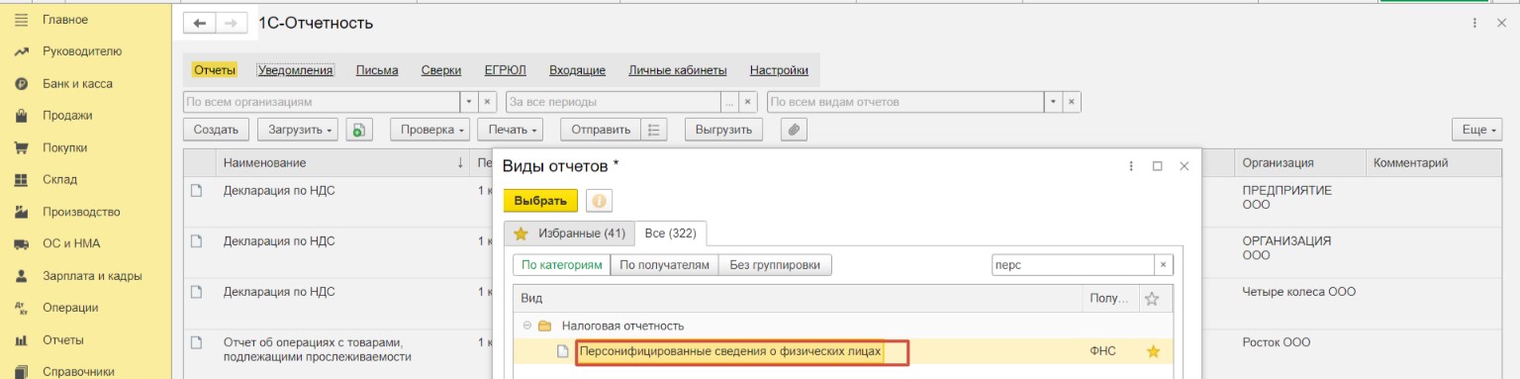Enable grouping По категориям

[x=561, y=265]
